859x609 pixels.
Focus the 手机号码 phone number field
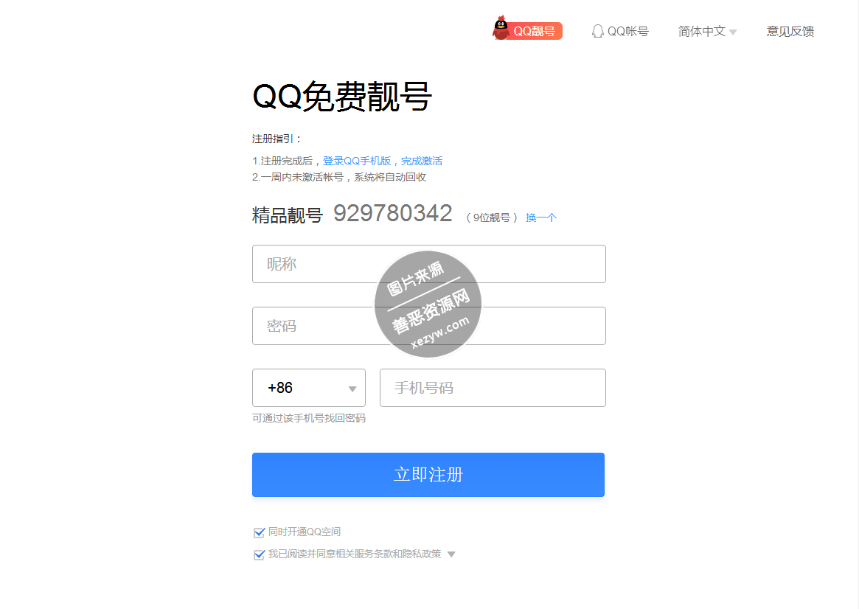point(493,388)
